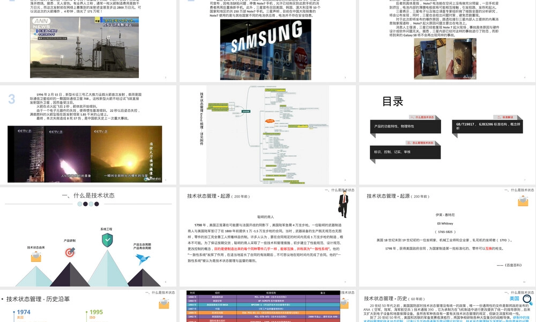Select the mind map slide thumbnail

tap(267, 135)
